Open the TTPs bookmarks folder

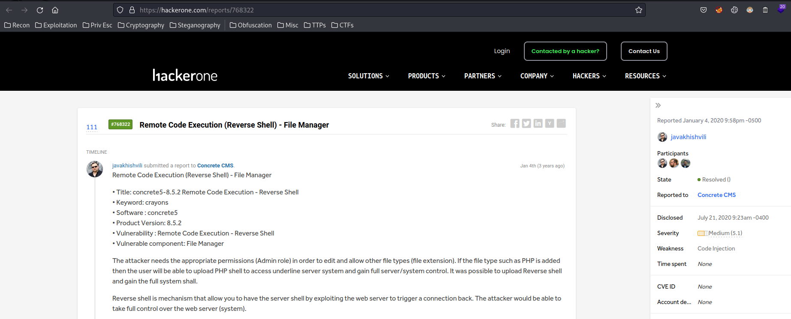point(315,25)
